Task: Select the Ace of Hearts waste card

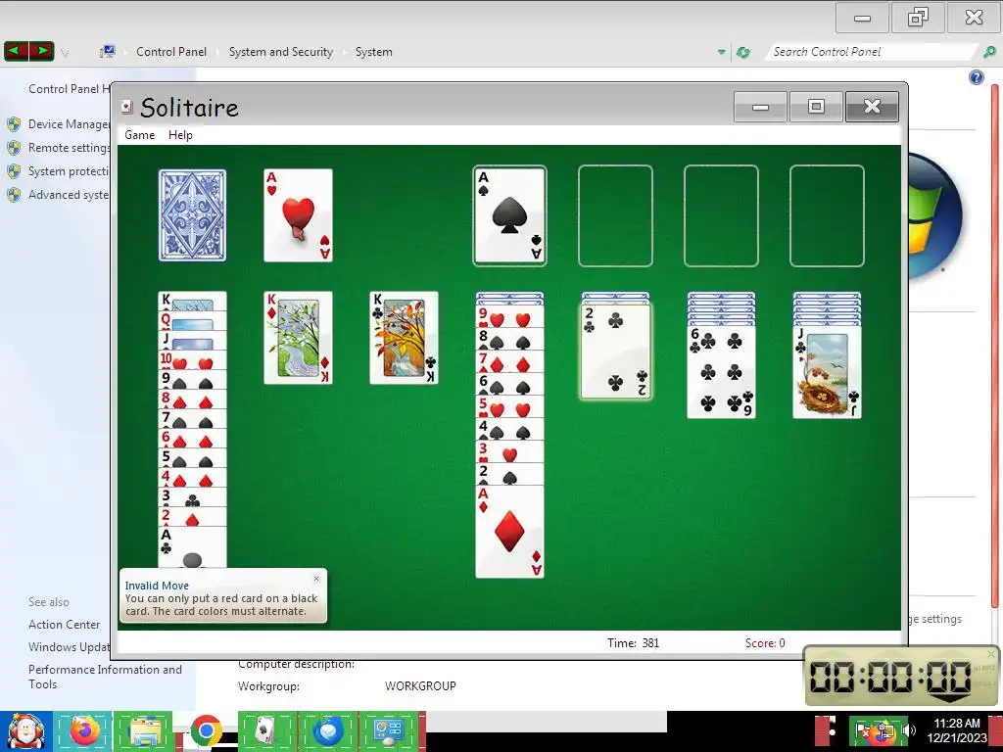Action: point(298,215)
